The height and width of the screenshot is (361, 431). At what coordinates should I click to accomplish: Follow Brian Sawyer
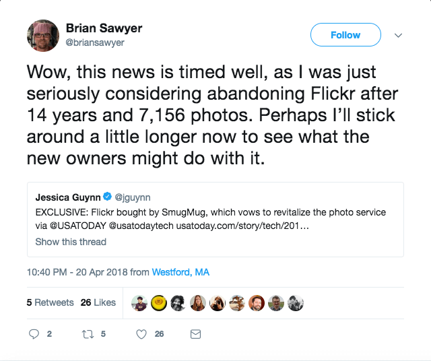coord(345,35)
